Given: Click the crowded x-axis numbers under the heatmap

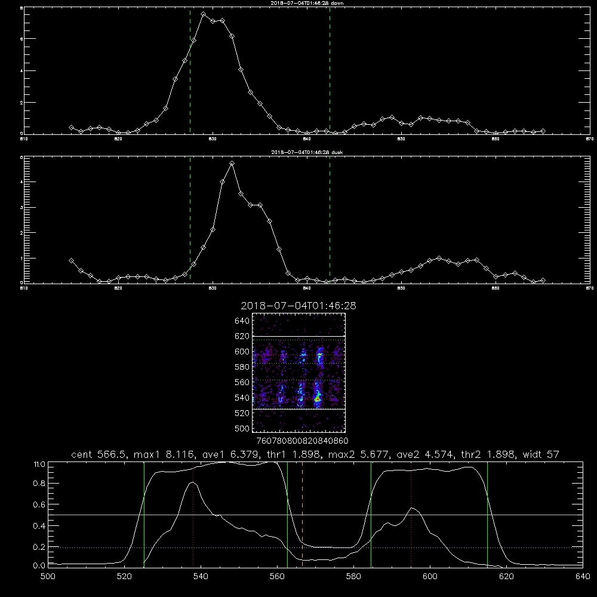Looking at the screenshot, I should coord(303,441).
